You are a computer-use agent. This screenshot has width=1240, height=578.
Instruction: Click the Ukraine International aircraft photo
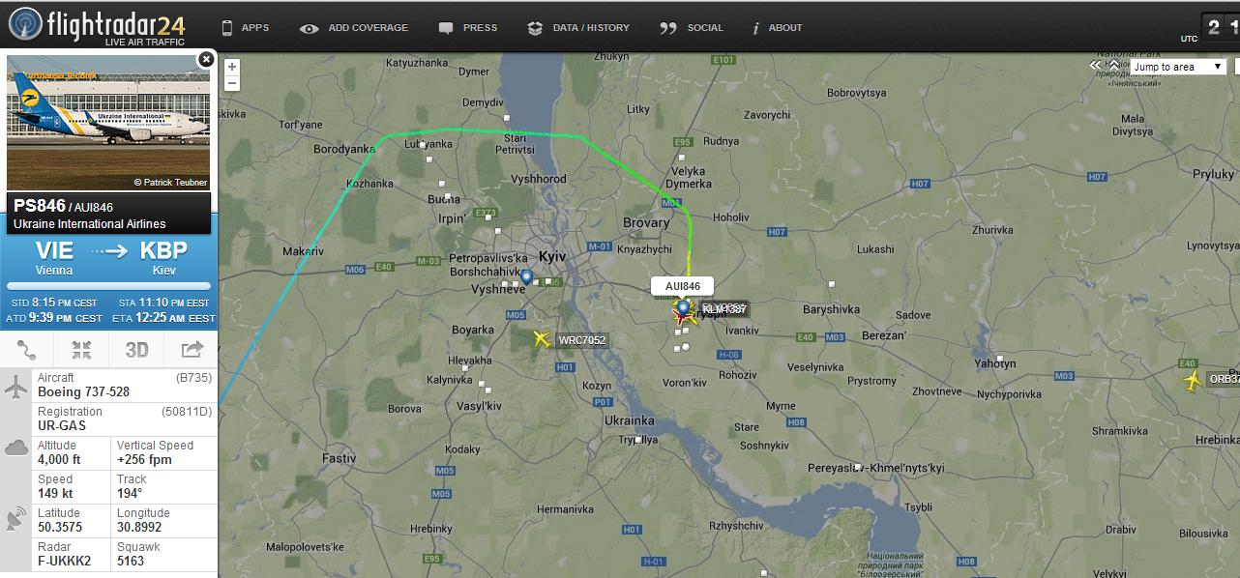pyautogui.click(x=108, y=123)
